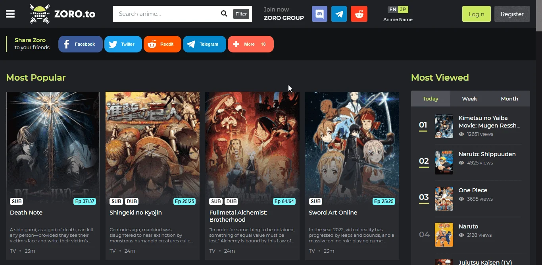This screenshot has height=265, width=542.
Task: Switch anime name language to JP
Action: (x=403, y=10)
